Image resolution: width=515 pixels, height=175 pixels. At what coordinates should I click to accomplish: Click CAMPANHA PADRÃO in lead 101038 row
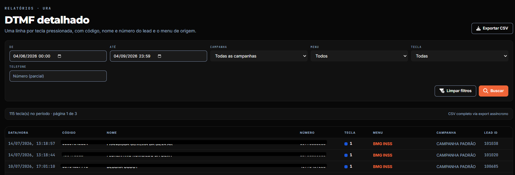[456, 144]
